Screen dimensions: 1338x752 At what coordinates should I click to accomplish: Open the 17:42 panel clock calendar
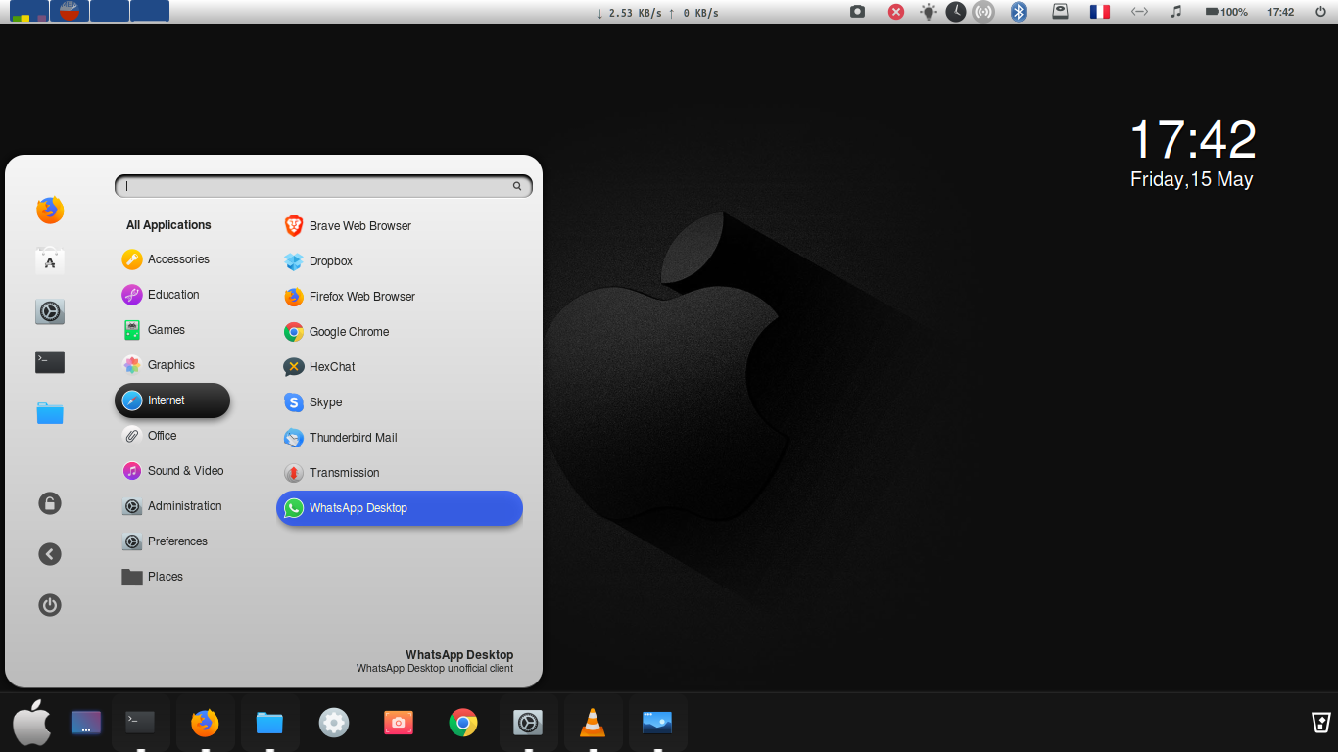(x=1280, y=12)
